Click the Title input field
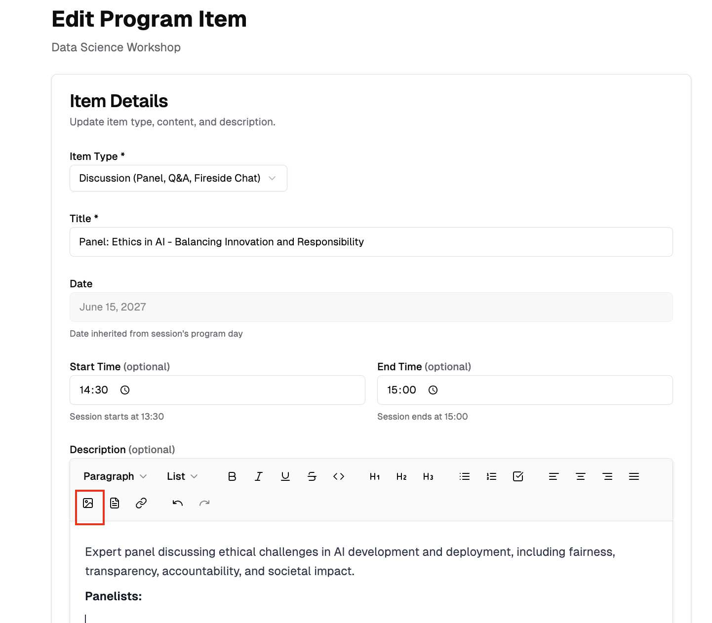 pos(371,242)
